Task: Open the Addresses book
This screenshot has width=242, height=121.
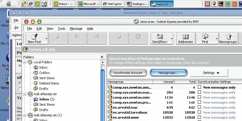Action: (x=185, y=39)
